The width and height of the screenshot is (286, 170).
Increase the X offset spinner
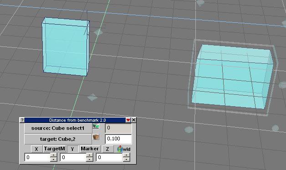click(x=54, y=155)
